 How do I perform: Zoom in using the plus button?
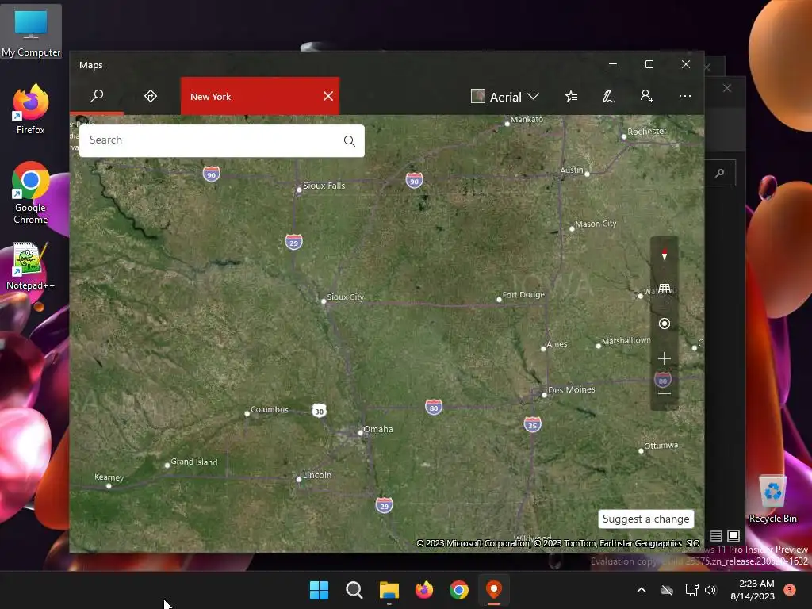[x=665, y=358]
